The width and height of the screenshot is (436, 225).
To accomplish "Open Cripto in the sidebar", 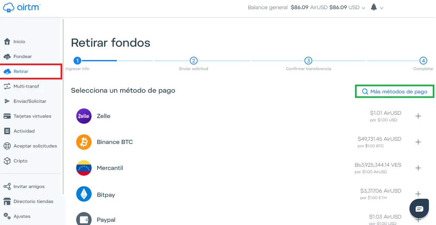I will click(20, 161).
